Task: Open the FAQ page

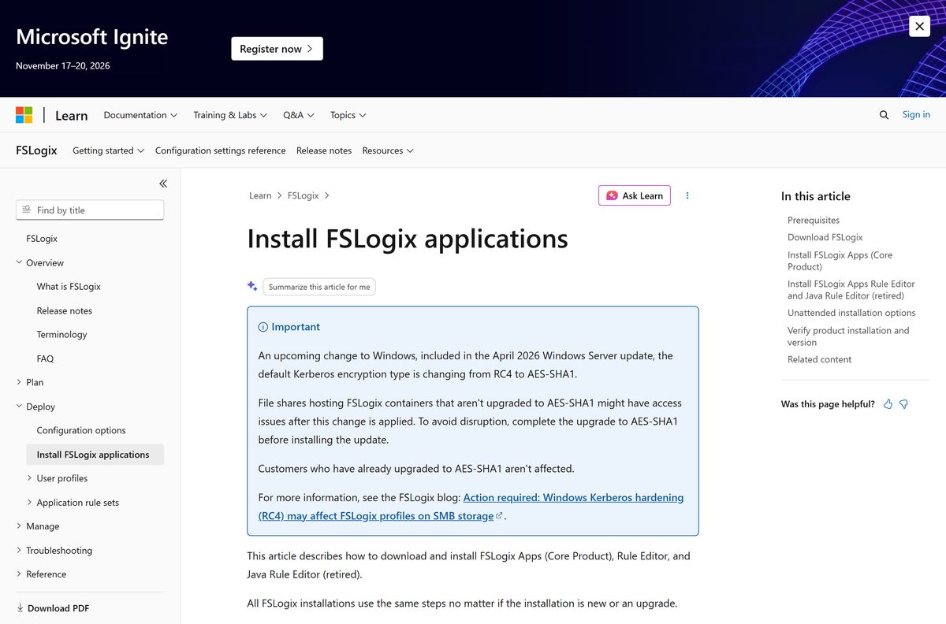Action: tap(45, 358)
